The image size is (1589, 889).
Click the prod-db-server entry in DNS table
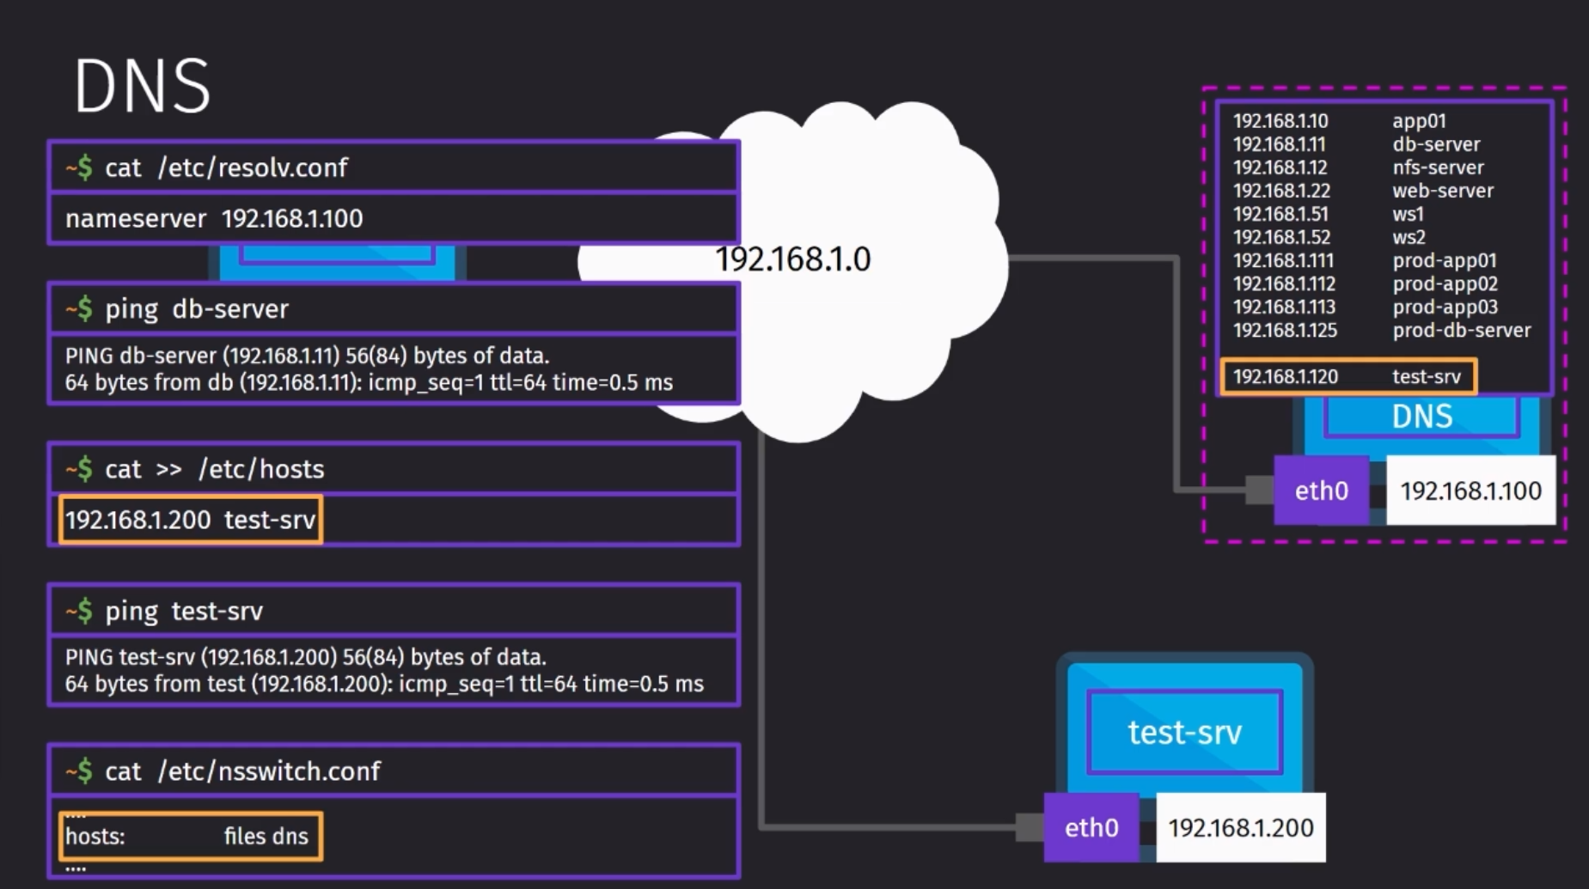(1462, 330)
